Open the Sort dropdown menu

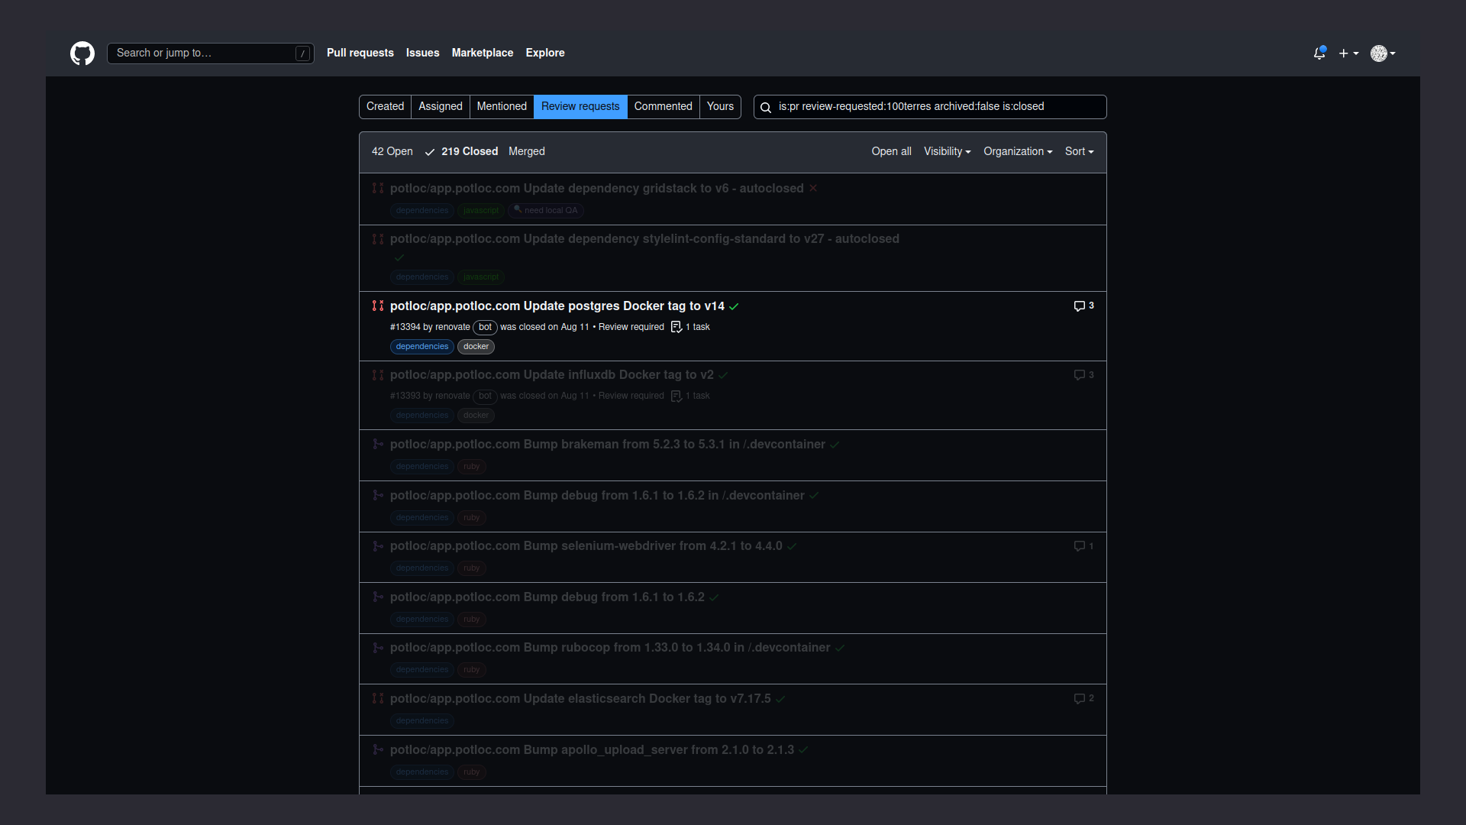tap(1078, 151)
